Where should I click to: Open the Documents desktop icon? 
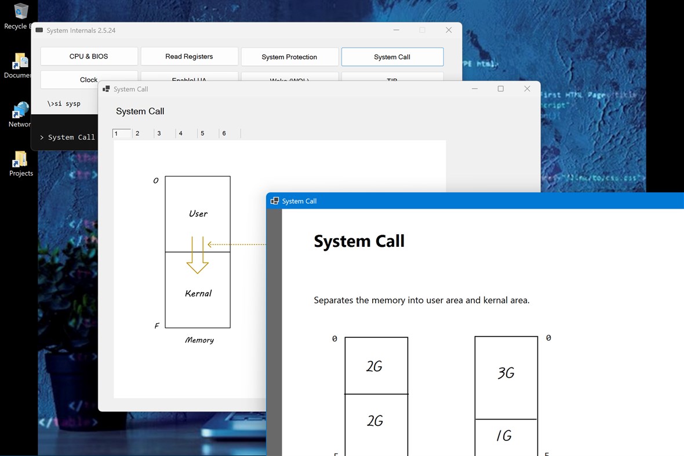point(21,60)
